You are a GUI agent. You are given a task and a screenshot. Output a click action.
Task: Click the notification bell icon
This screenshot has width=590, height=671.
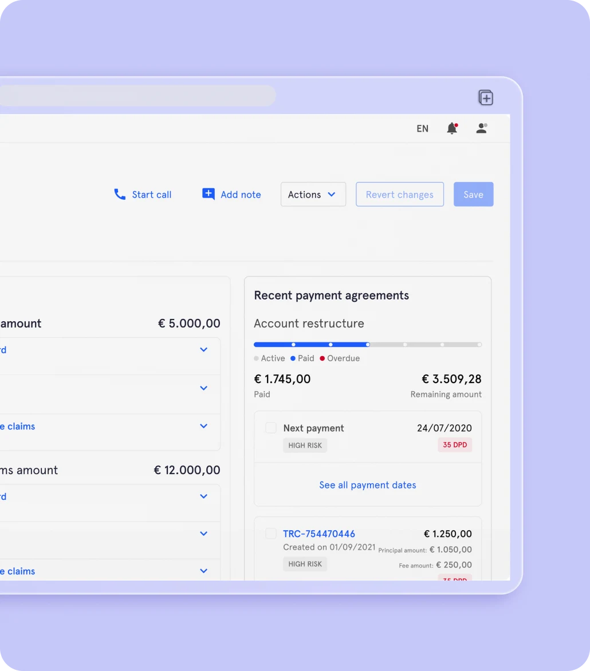(x=452, y=128)
